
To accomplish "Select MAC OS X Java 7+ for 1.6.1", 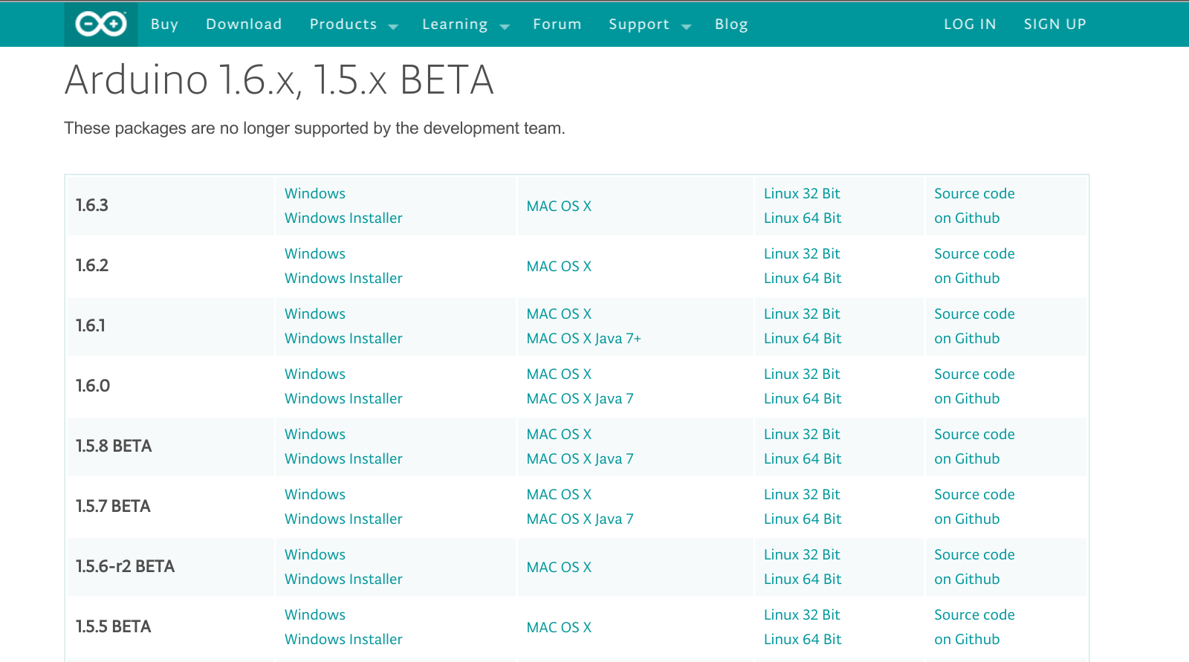I will 583,339.
